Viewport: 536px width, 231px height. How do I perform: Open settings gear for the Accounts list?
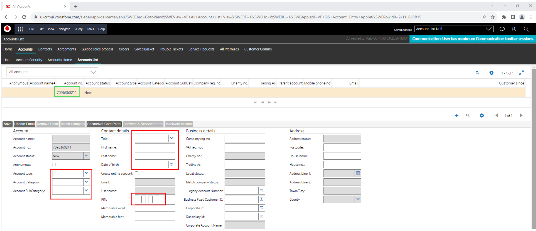pyautogui.click(x=491, y=73)
